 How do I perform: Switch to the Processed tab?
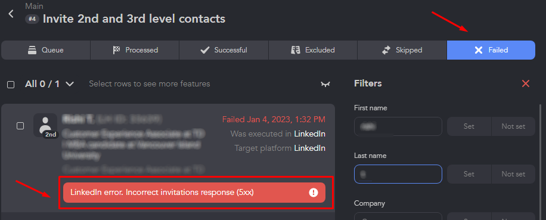pyautogui.click(x=135, y=50)
